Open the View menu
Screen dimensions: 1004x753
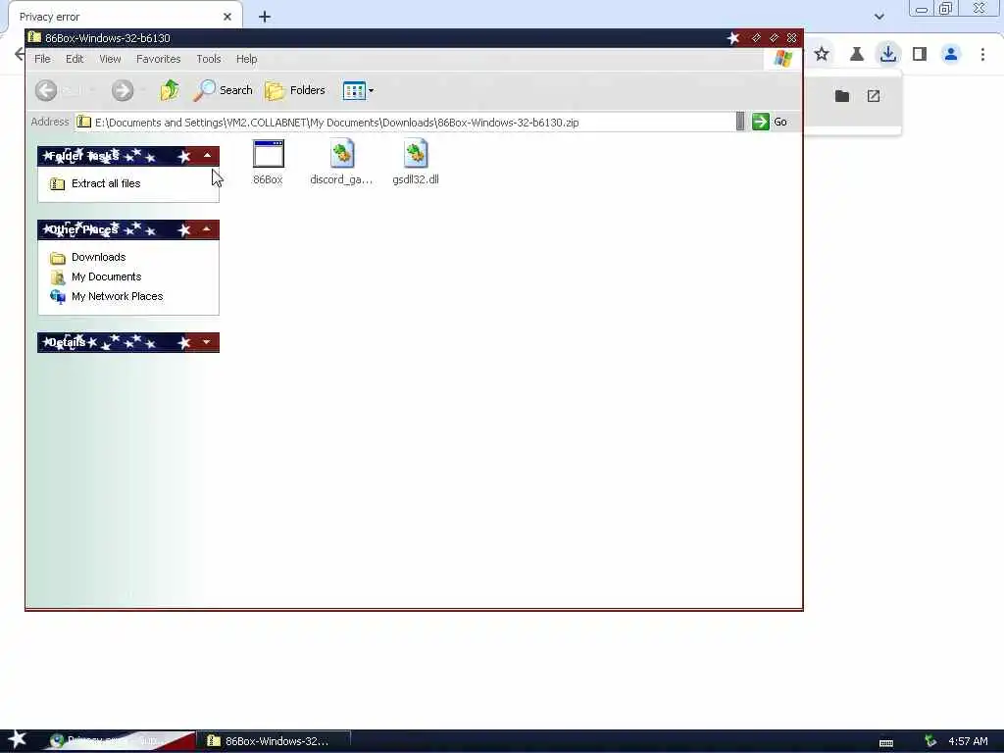tap(110, 59)
